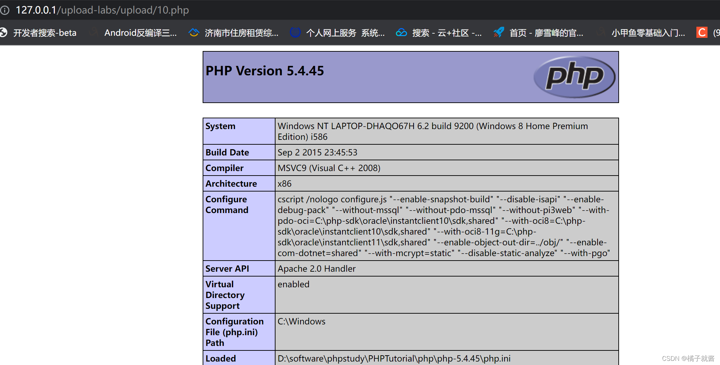Open the 开发者搜索-beta bookmark icon
The height and width of the screenshot is (365, 720).
pyautogui.click(x=3, y=33)
